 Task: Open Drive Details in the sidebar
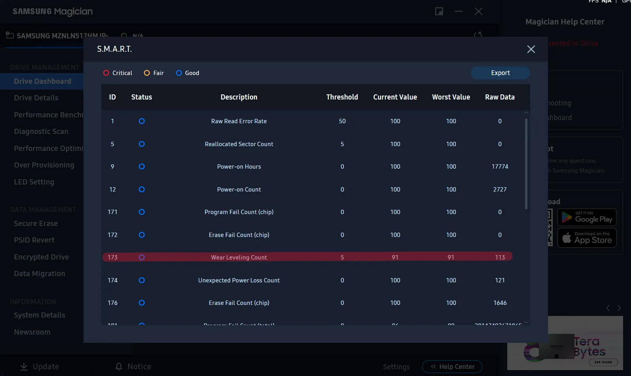(36, 98)
